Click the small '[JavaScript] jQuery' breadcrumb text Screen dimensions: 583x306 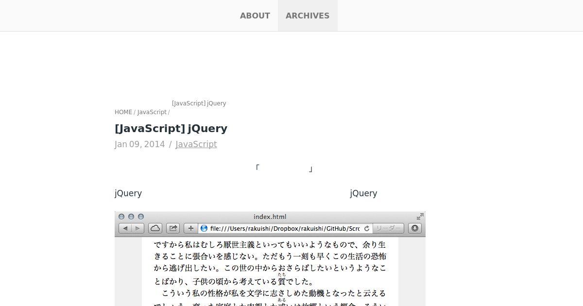[x=199, y=103]
